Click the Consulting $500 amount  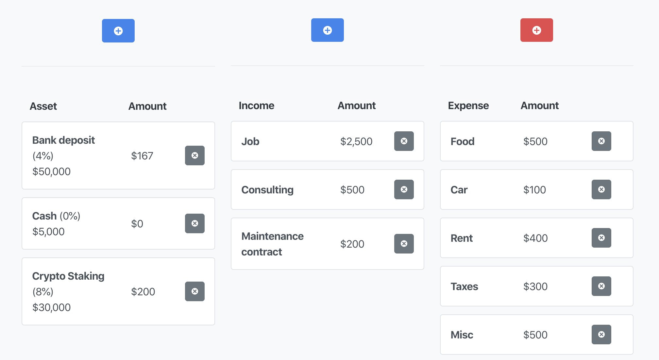(x=352, y=189)
